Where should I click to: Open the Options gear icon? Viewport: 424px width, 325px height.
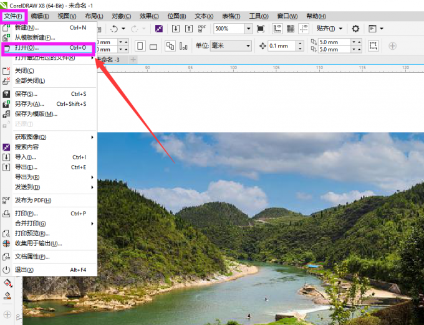pyautogui.click(x=355, y=29)
